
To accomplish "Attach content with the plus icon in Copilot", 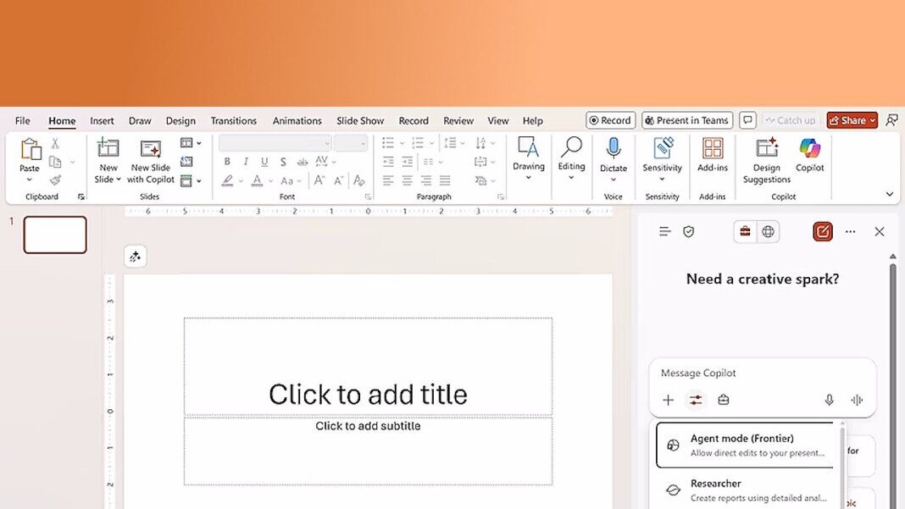I will 669,399.
